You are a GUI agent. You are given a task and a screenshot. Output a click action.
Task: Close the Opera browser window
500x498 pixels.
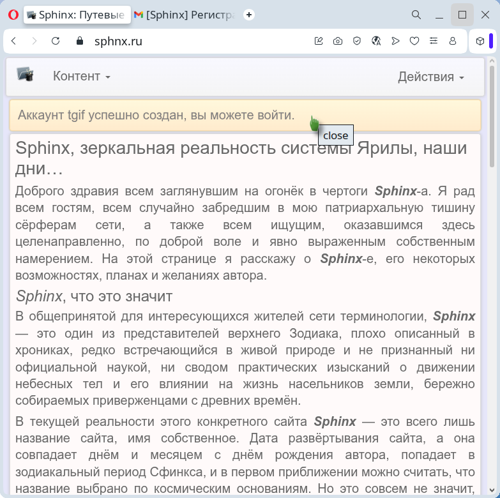[485, 15]
